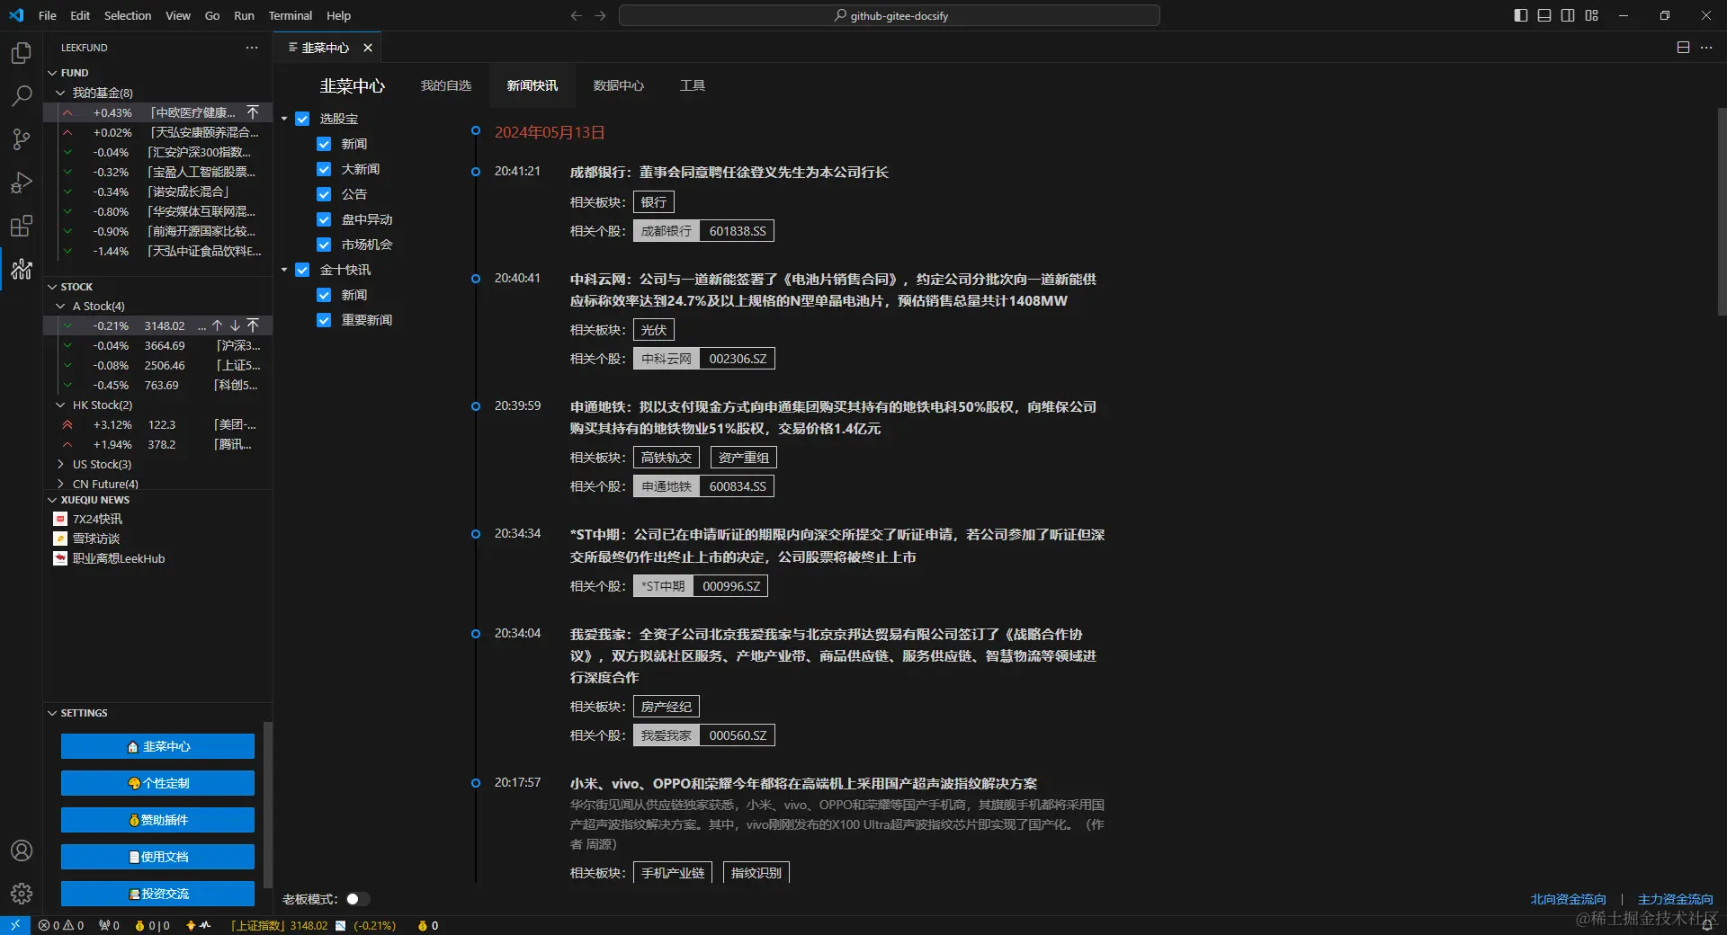Uncheck 新闻 under 选股宝
This screenshot has width=1727, height=935.
pos(324,144)
